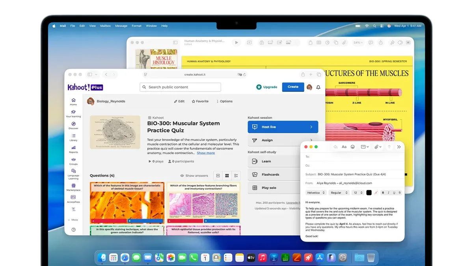Open the black text color swatch in Mail
This screenshot has height=266, width=473.
(369, 193)
